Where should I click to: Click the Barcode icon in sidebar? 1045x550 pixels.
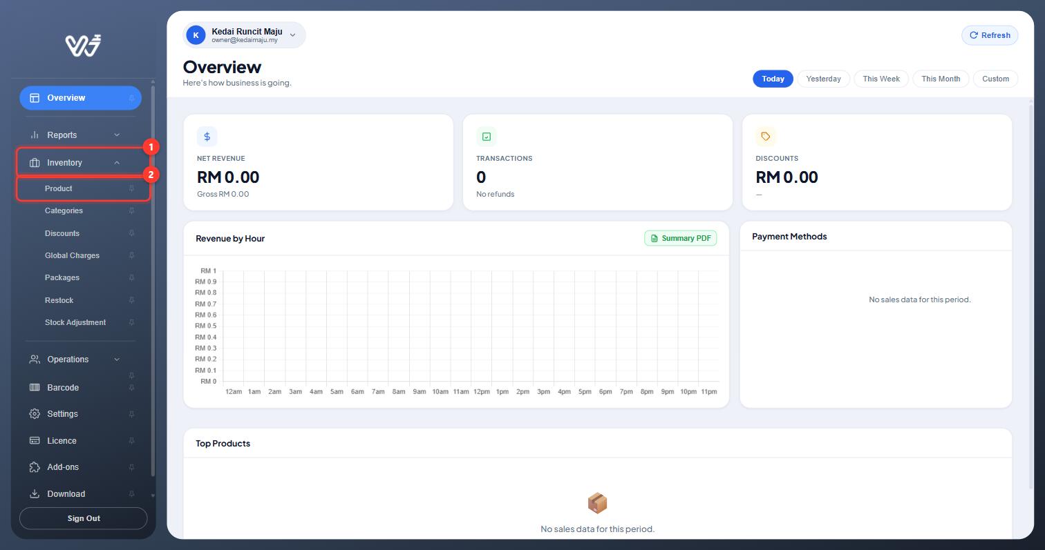coord(35,388)
